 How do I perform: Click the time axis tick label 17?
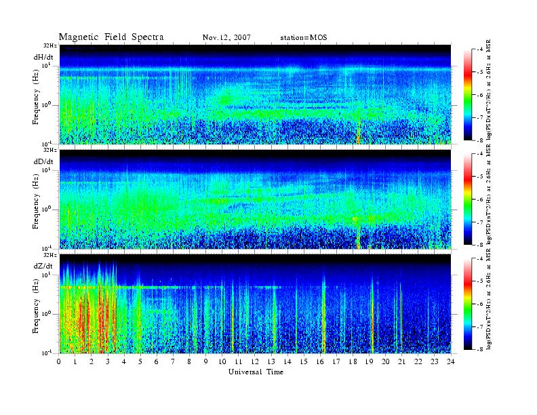337,361
